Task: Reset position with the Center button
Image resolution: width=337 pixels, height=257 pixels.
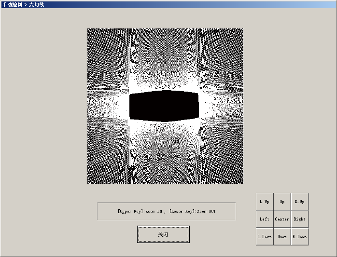Action: (282, 219)
